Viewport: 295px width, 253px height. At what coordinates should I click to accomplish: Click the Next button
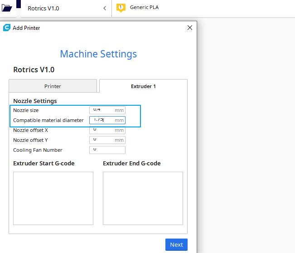[176, 244]
